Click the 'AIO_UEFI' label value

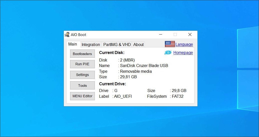point(123,96)
